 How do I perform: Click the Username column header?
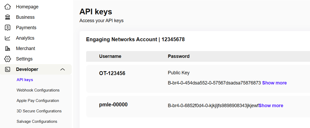110,56
